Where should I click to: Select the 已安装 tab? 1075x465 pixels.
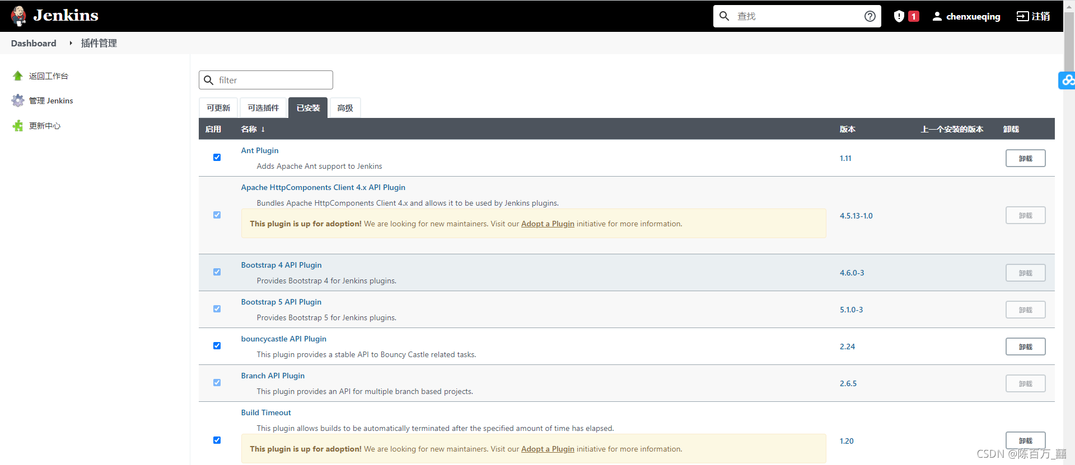[308, 108]
